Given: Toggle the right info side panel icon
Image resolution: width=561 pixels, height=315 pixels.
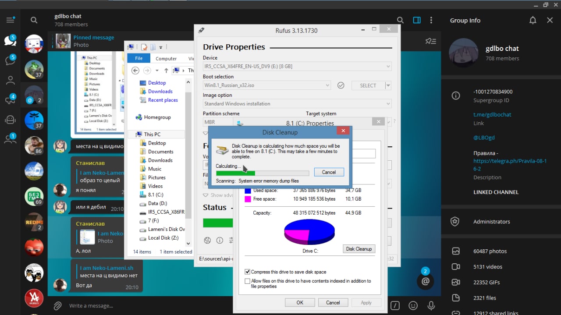Looking at the screenshot, I should pyautogui.click(x=417, y=20).
